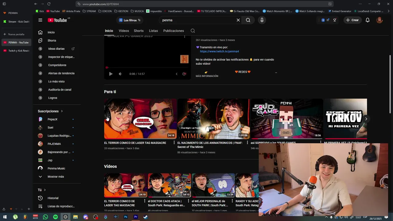Click the featured video progress bar
The height and width of the screenshot is (221, 393).
[147, 68]
